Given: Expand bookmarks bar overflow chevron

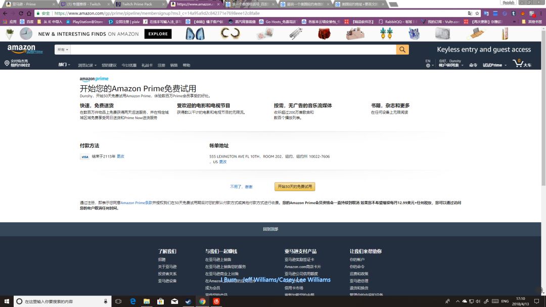Looking at the screenshot, I should [514, 22].
